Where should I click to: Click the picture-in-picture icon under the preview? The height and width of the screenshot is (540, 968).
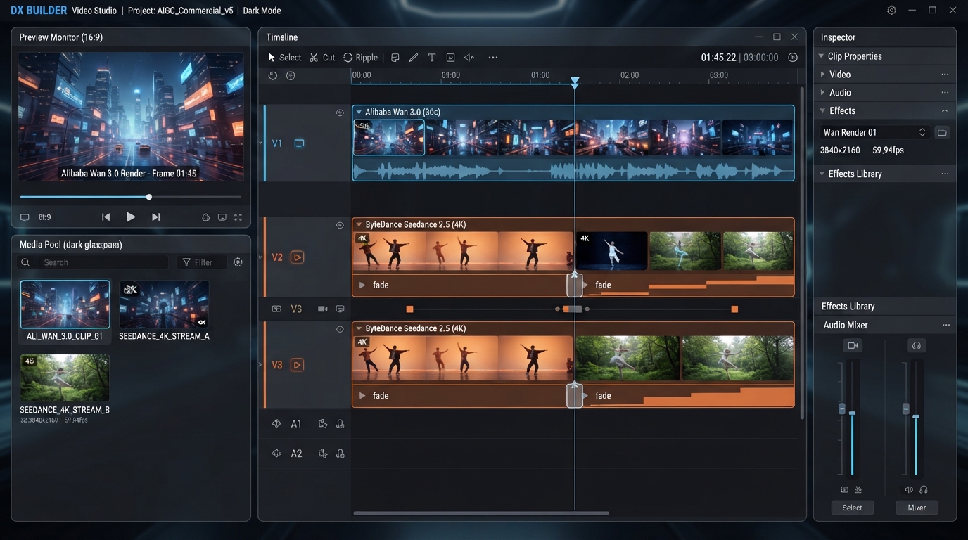click(x=222, y=217)
